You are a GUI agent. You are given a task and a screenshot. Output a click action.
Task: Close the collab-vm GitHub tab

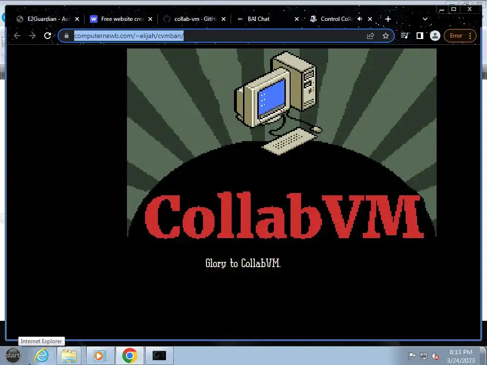(224, 19)
